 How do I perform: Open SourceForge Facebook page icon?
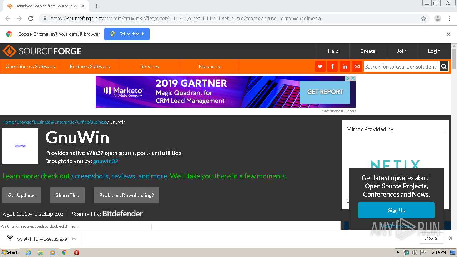[332, 66]
